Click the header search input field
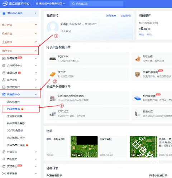This screenshot has height=178, width=172. pos(96,4)
